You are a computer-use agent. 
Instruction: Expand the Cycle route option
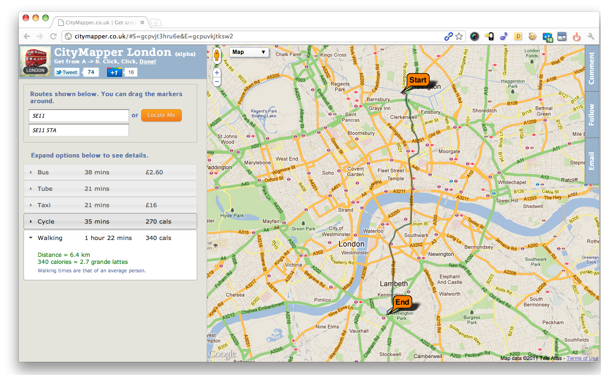[110, 221]
